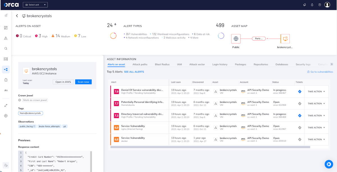337x172 pixels.
Task: Open Jira ticket icon for Denial Of Service alert
Action: [x=300, y=91]
